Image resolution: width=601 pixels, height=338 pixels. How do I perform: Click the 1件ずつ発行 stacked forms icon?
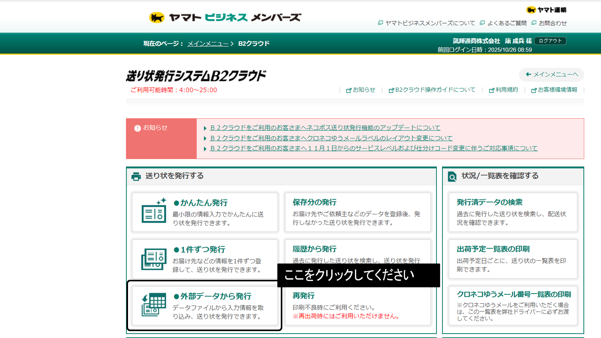click(x=154, y=259)
